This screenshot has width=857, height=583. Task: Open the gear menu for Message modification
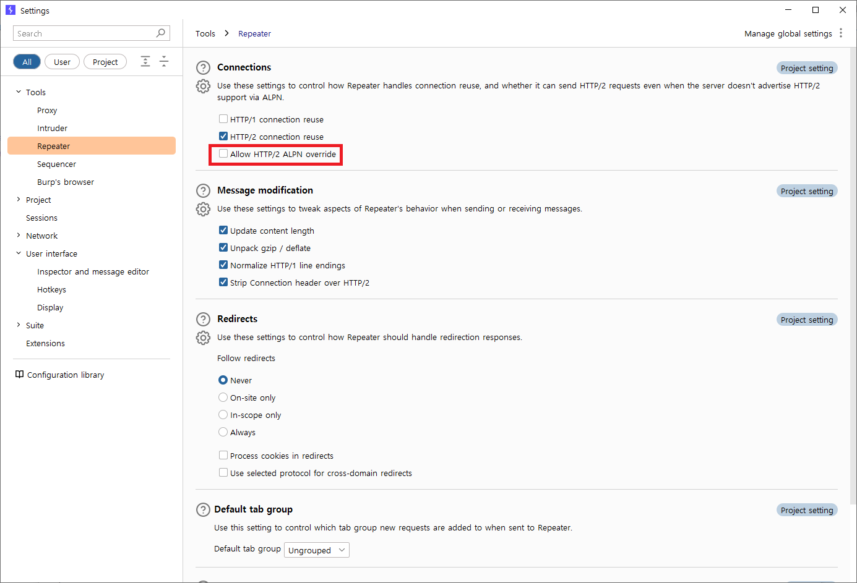click(x=203, y=209)
